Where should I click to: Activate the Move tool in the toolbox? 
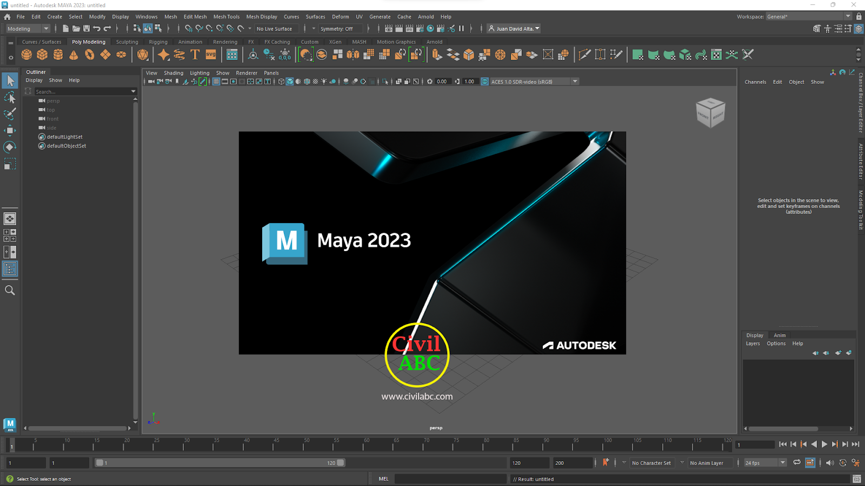pyautogui.click(x=10, y=131)
